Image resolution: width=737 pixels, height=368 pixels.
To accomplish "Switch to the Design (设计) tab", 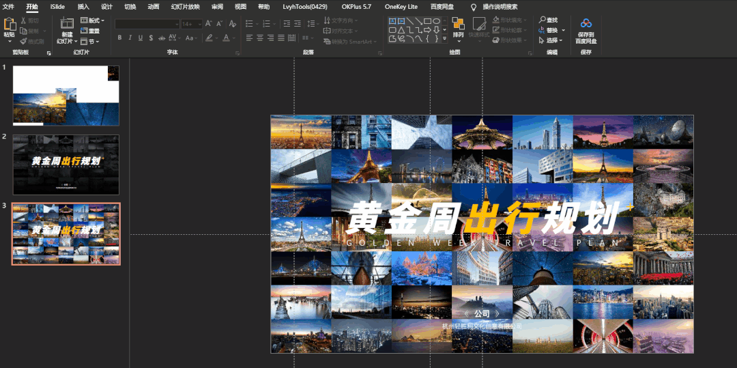I will pyautogui.click(x=107, y=7).
